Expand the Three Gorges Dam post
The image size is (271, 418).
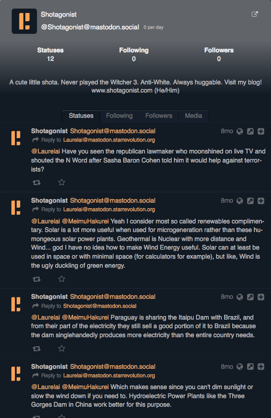point(261,367)
